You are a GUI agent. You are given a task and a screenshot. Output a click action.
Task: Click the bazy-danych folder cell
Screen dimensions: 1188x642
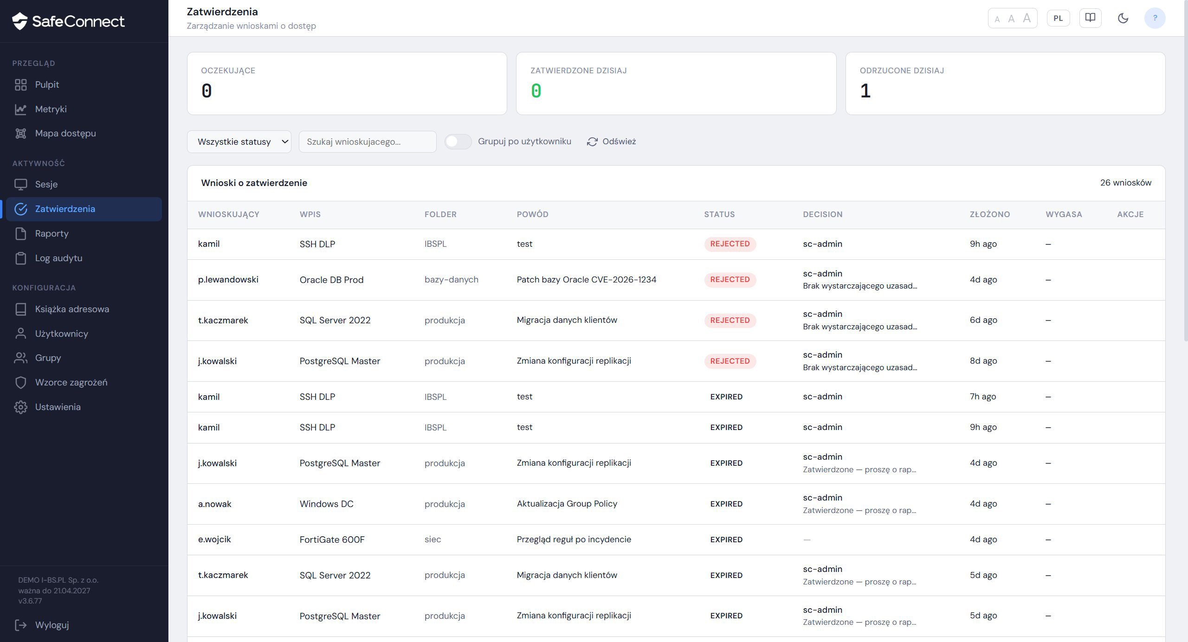(x=452, y=280)
